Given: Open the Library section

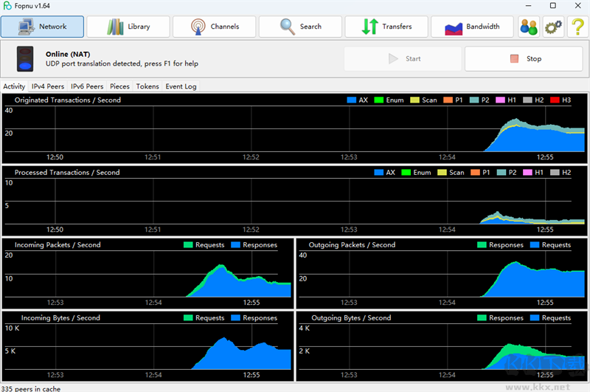Looking at the screenshot, I should 128,27.
